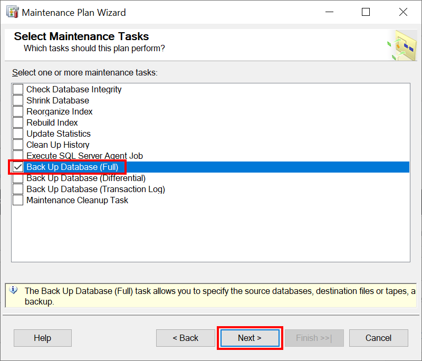Enable Execute SQL Server Agent Job checkbox
The height and width of the screenshot is (361, 422).
pos(18,156)
